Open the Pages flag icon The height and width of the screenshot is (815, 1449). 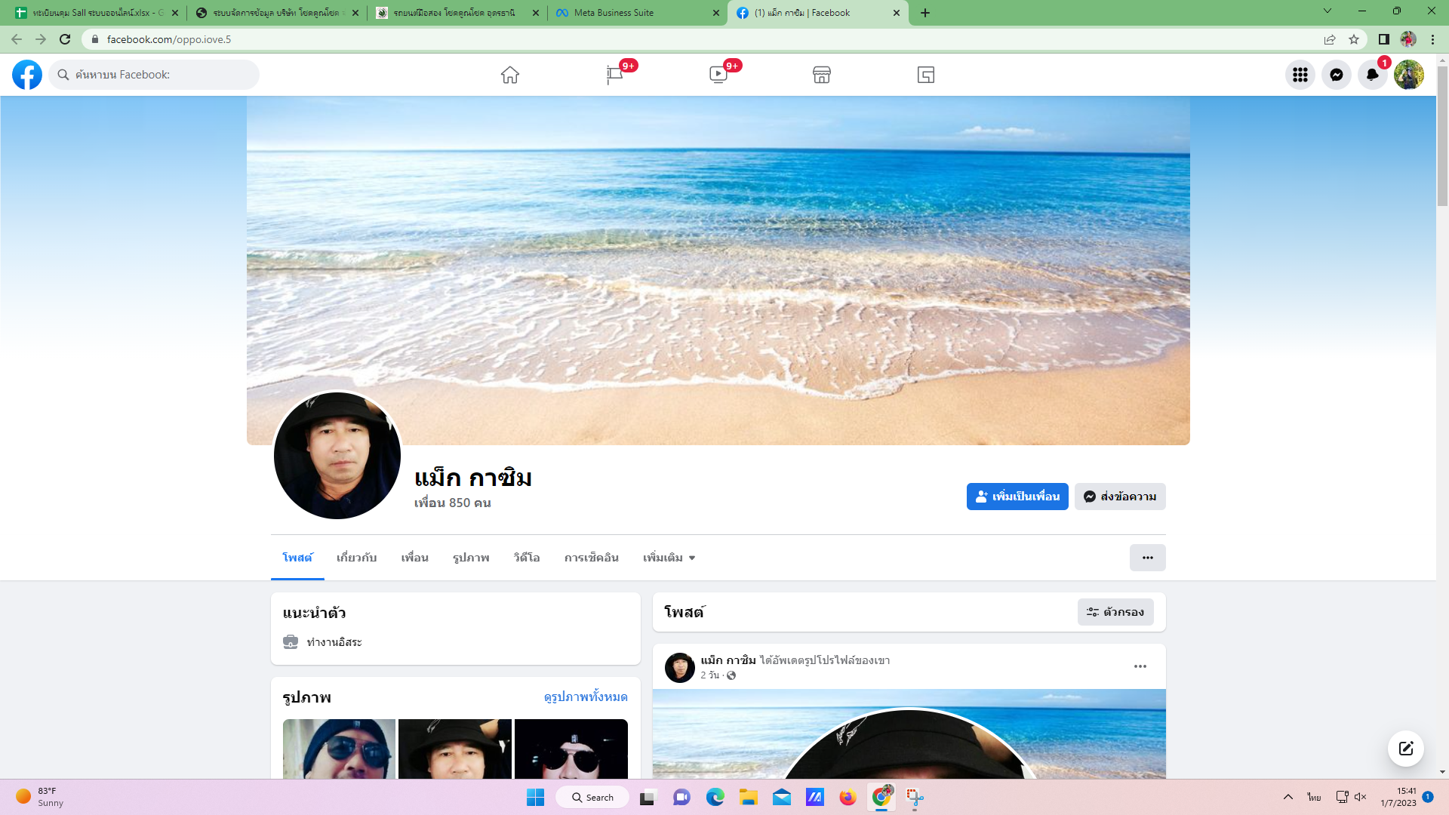point(614,75)
